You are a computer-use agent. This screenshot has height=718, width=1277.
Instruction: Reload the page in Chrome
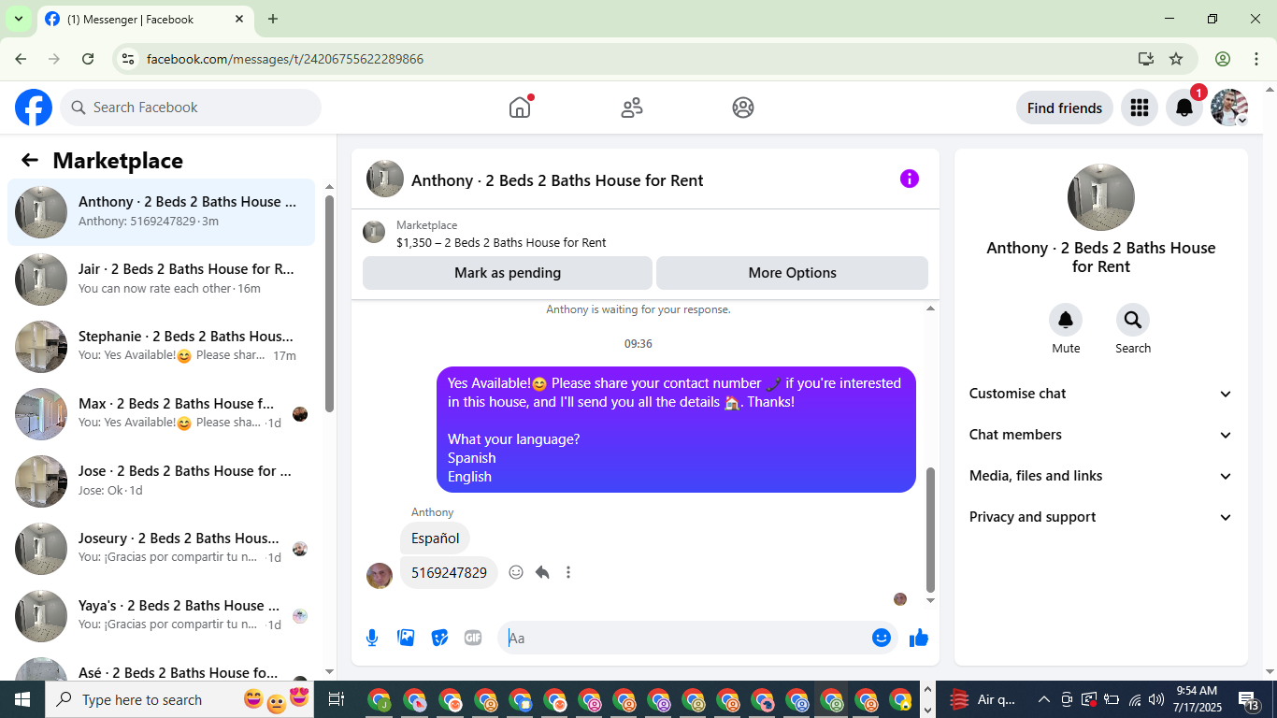[88, 59]
